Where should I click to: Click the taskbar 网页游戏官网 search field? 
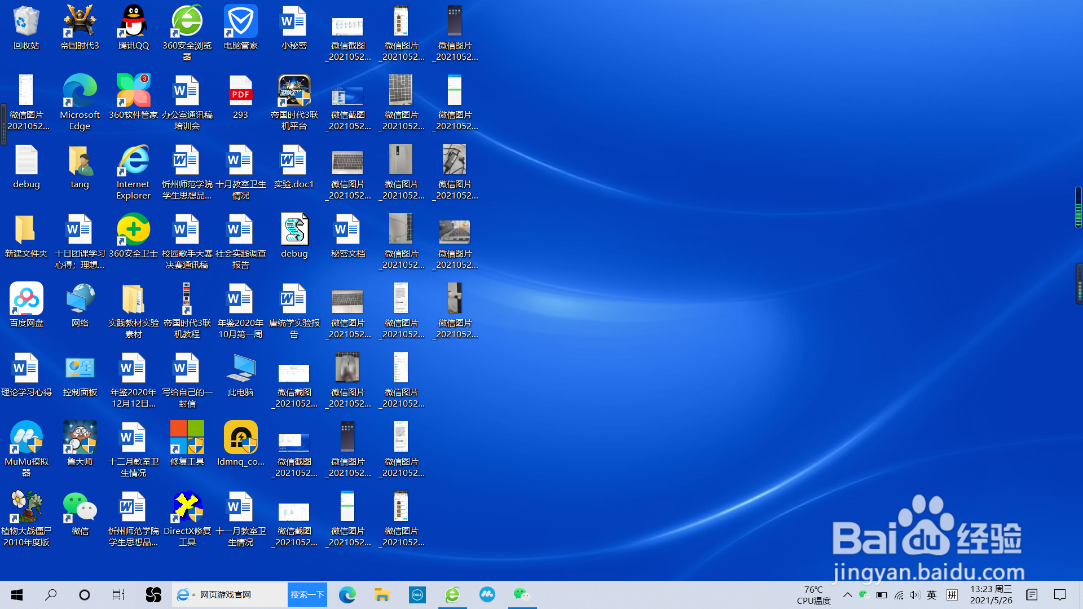(230, 594)
